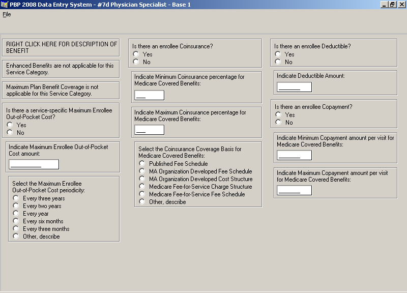
Task: Select No for enrollee Coinsurance
Action: [136, 62]
